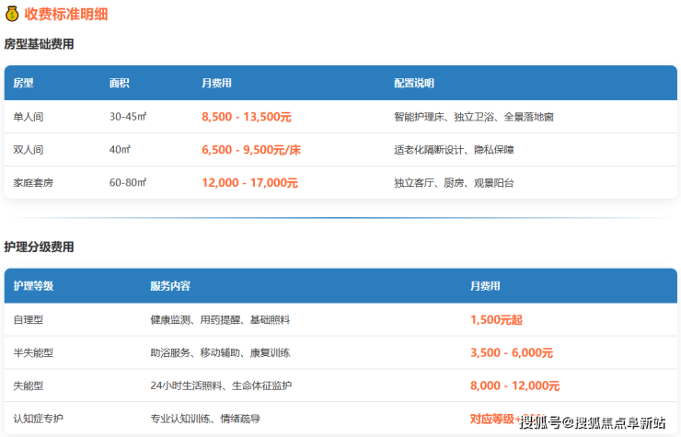
Task: Click the money bag icon beside 收费标准明细
Action: click(x=12, y=14)
